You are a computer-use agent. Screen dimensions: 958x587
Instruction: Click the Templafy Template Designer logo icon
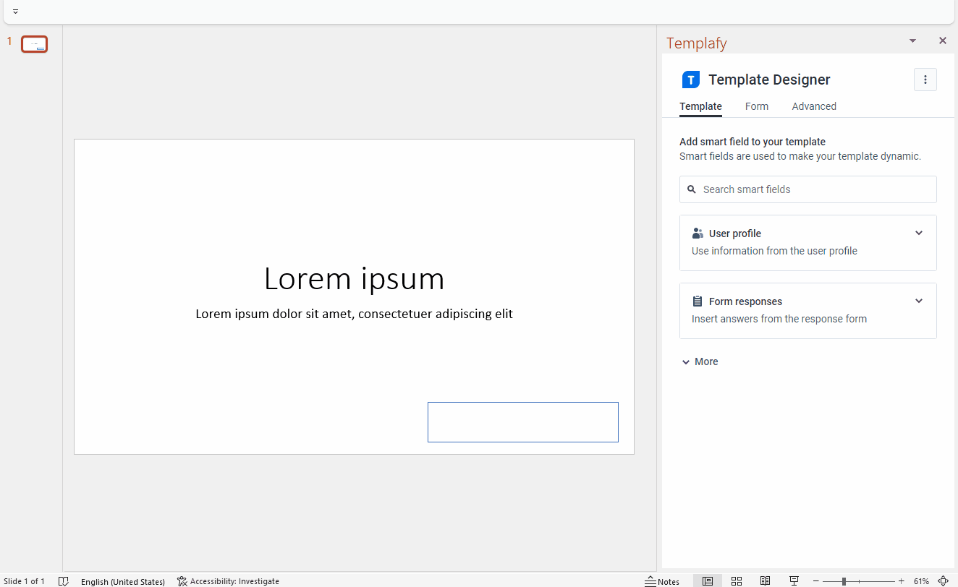[x=691, y=80]
